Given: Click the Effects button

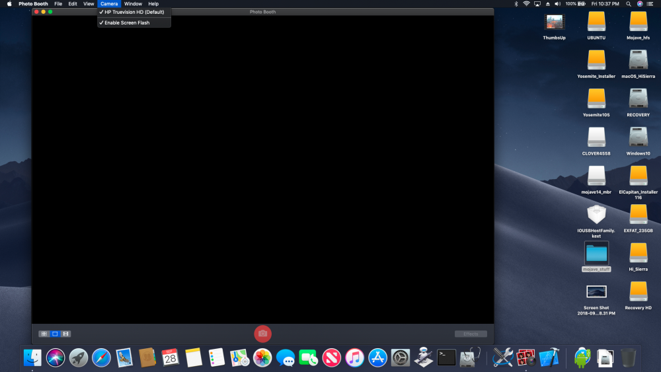Looking at the screenshot, I should [x=471, y=334].
